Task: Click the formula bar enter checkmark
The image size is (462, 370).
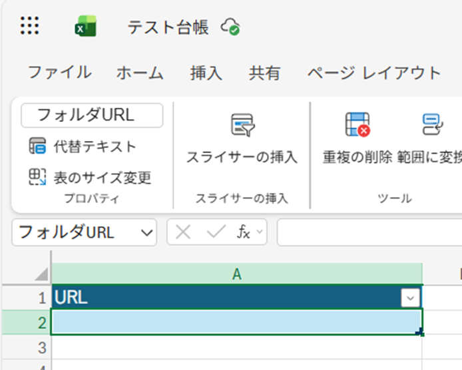Action: (216, 232)
